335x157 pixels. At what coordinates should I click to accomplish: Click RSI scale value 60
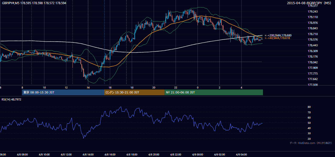[x=309, y=117]
